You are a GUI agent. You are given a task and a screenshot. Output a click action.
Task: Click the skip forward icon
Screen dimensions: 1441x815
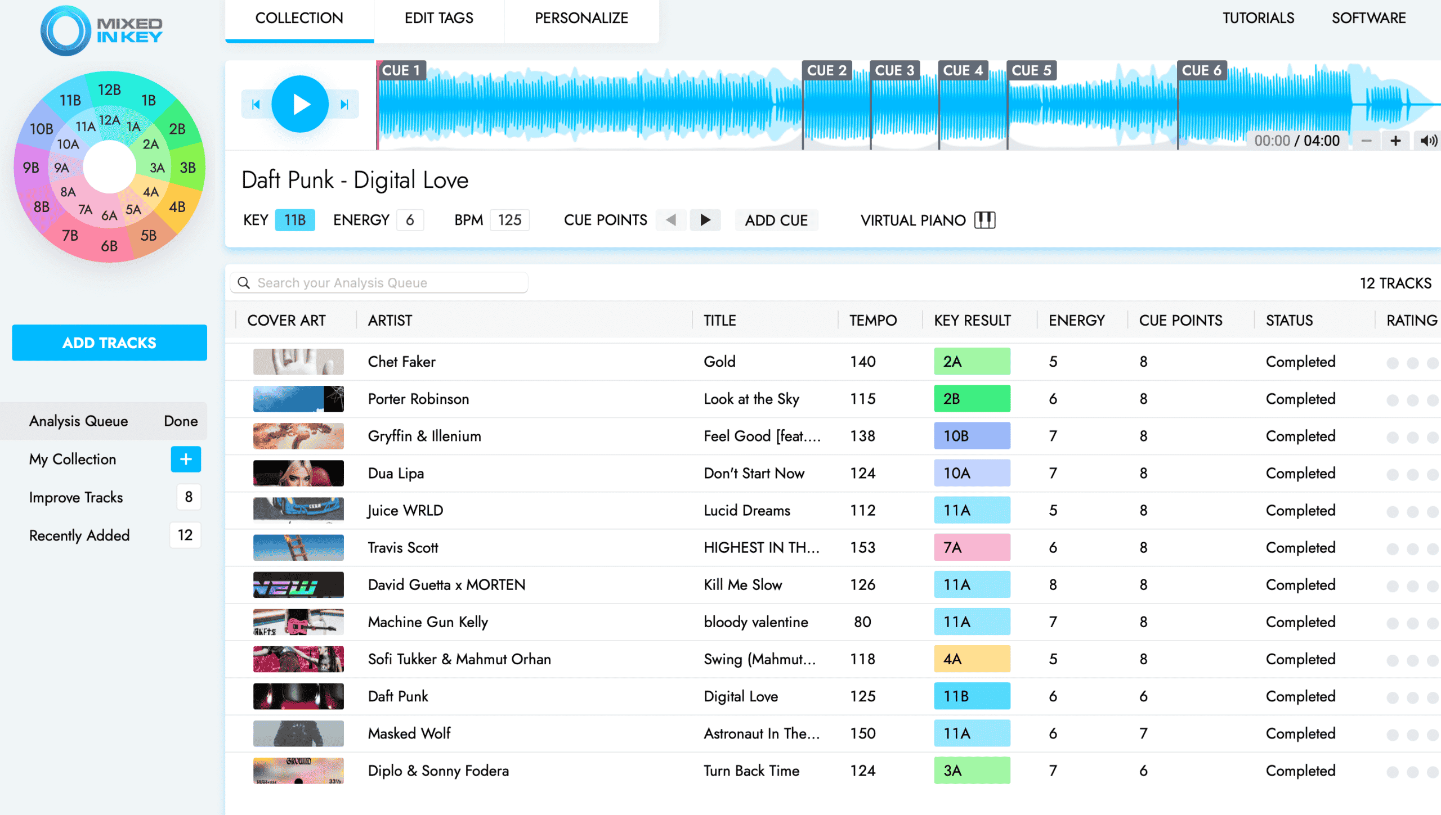[343, 104]
